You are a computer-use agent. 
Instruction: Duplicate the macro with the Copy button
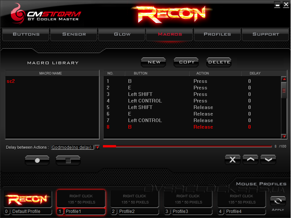pyautogui.click(x=186, y=62)
